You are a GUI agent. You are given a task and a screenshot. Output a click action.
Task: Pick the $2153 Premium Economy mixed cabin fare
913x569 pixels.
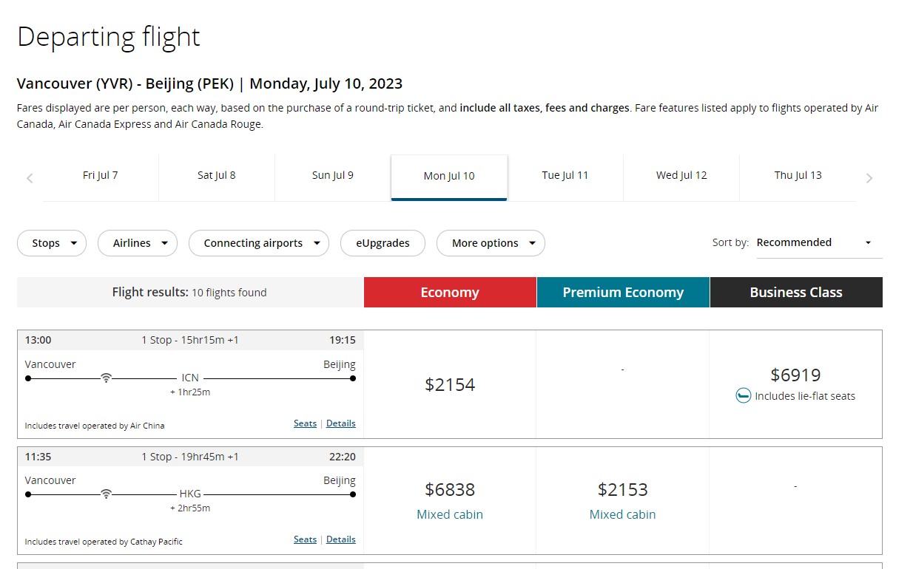coord(622,490)
